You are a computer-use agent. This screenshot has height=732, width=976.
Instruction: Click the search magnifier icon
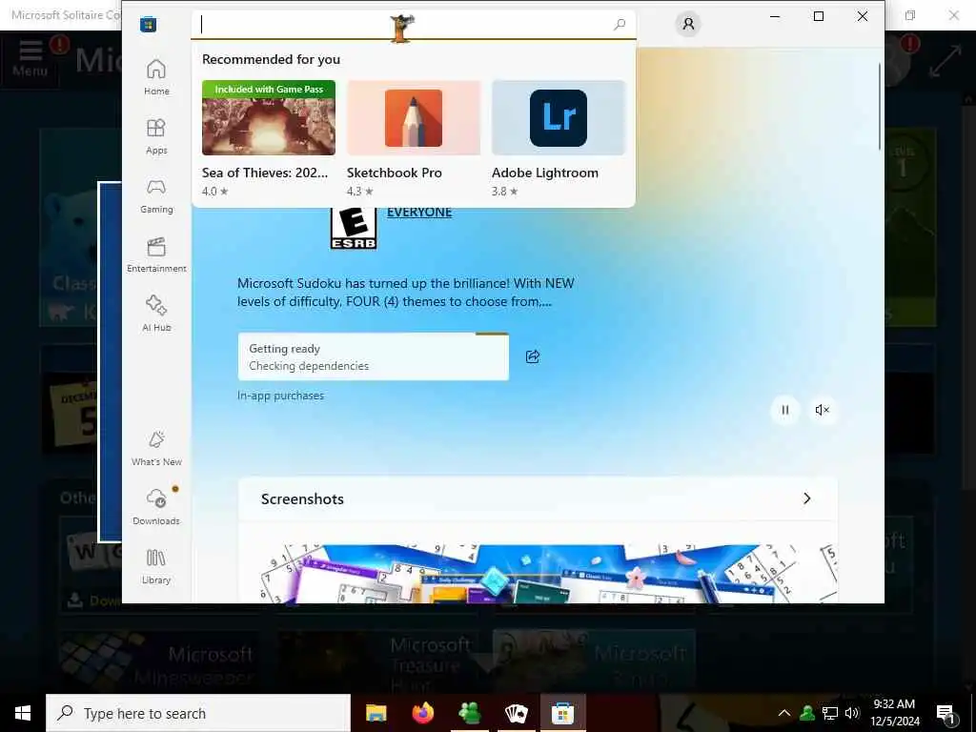pos(620,24)
